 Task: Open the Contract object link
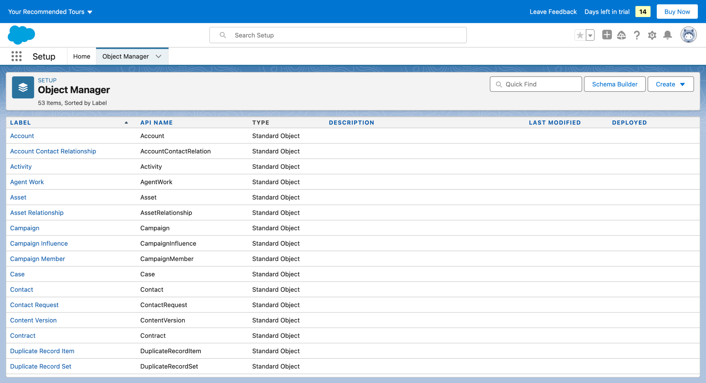click(23, 336)
